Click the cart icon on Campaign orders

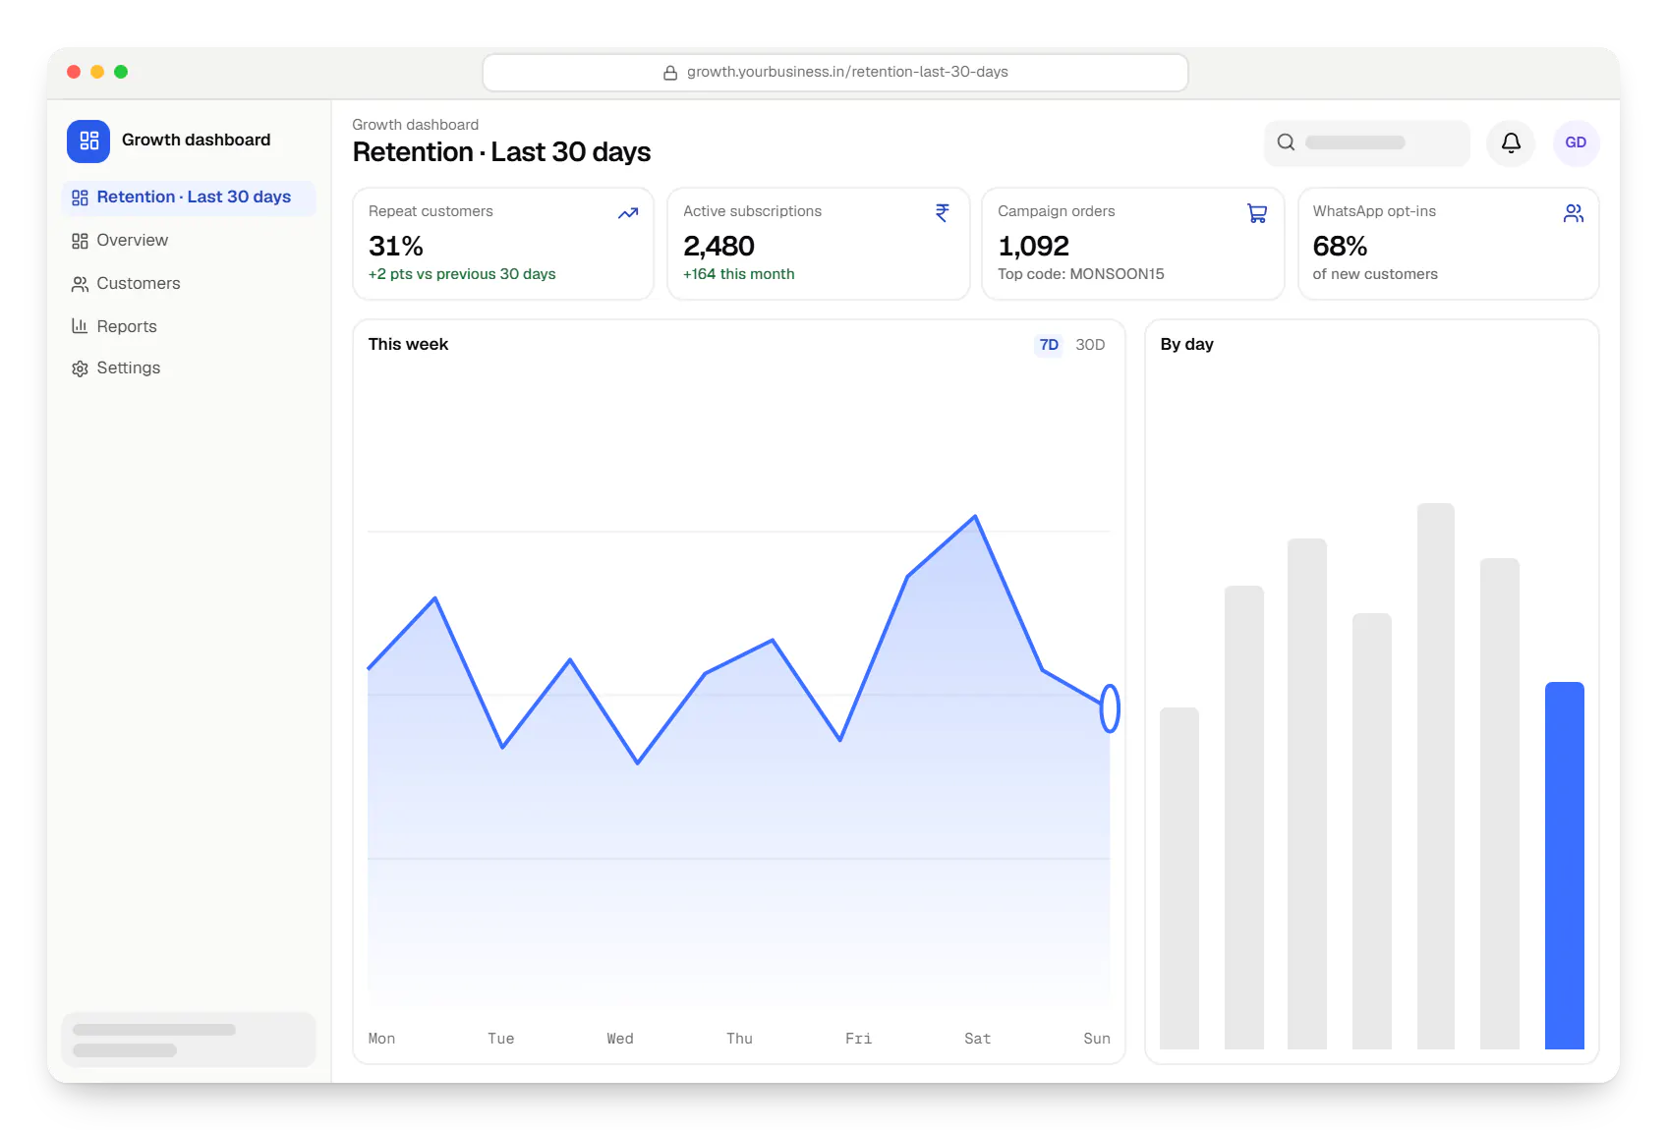click(x=1257, y=213)
